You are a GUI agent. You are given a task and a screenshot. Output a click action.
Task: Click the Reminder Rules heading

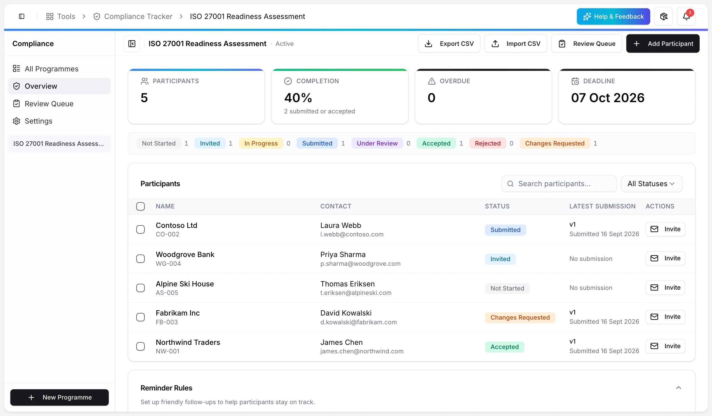[x=166, y=388]
